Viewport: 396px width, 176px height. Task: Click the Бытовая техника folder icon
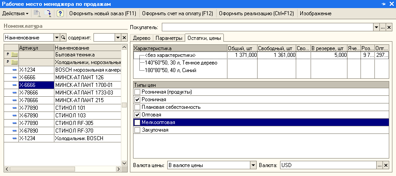point(14,54)
